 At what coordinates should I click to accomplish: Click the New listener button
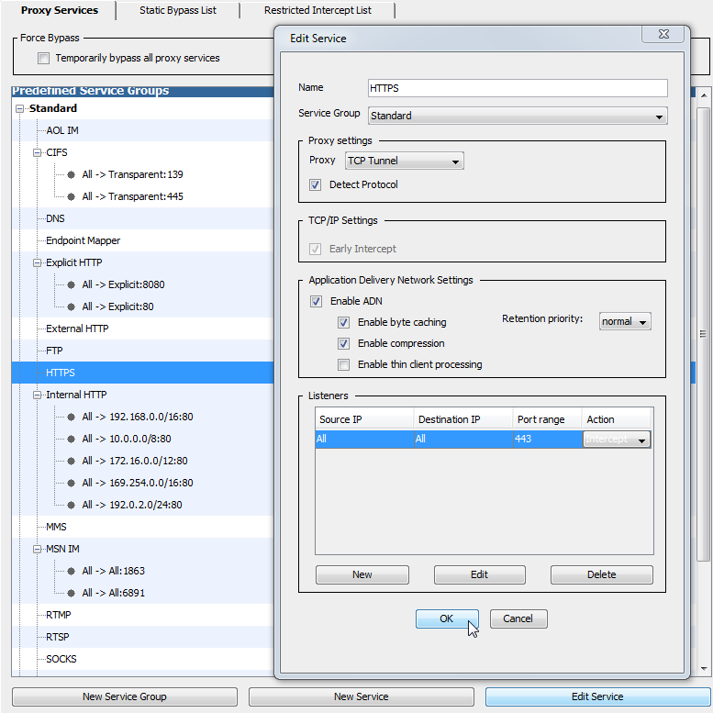click(362, 574)
